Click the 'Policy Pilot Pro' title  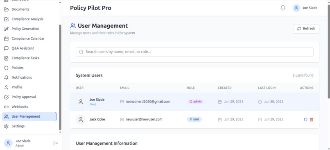click(91, 8)
